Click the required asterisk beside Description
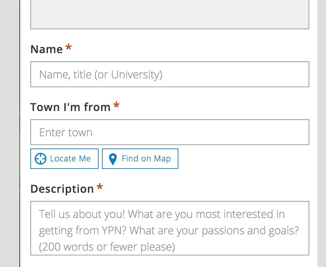 100,187
